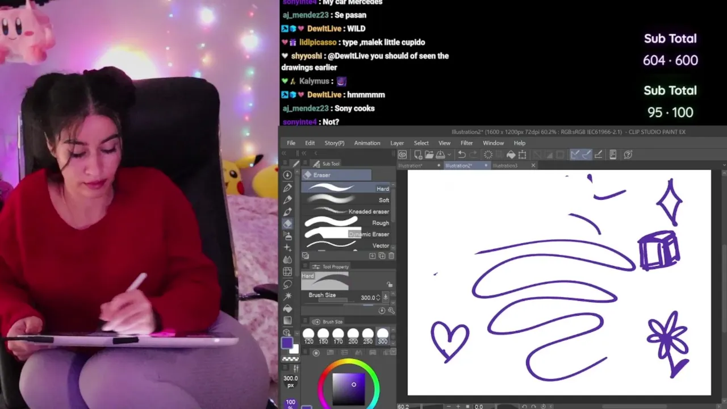727x409 pixels.
Task: Select the Pen tool in tool palette
Action: [287, 187]
